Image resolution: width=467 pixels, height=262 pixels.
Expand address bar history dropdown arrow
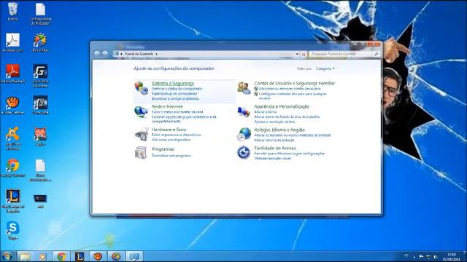tap(297, 54)
